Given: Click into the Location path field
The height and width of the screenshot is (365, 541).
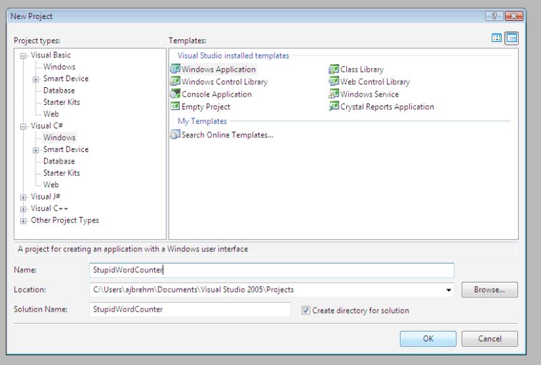Looking at the screenshot, I should coord(272,289).
